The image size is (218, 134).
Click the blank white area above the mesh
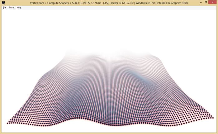(109, 28)
